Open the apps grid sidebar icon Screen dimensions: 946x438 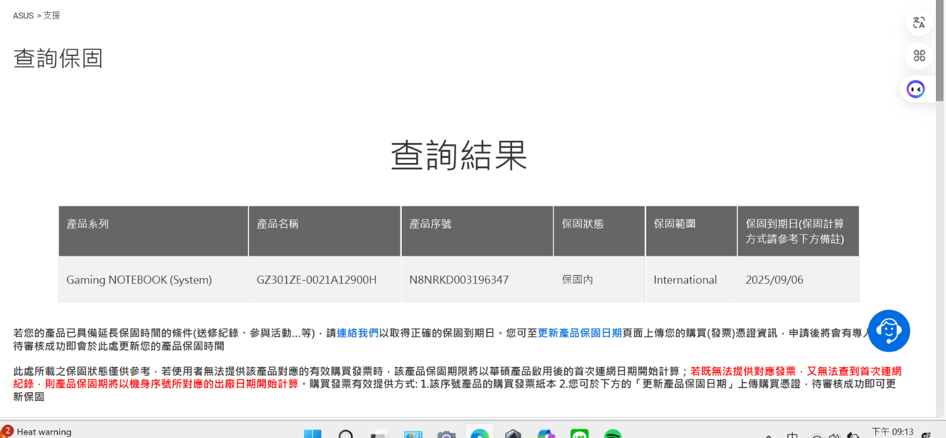click(919, 56)
